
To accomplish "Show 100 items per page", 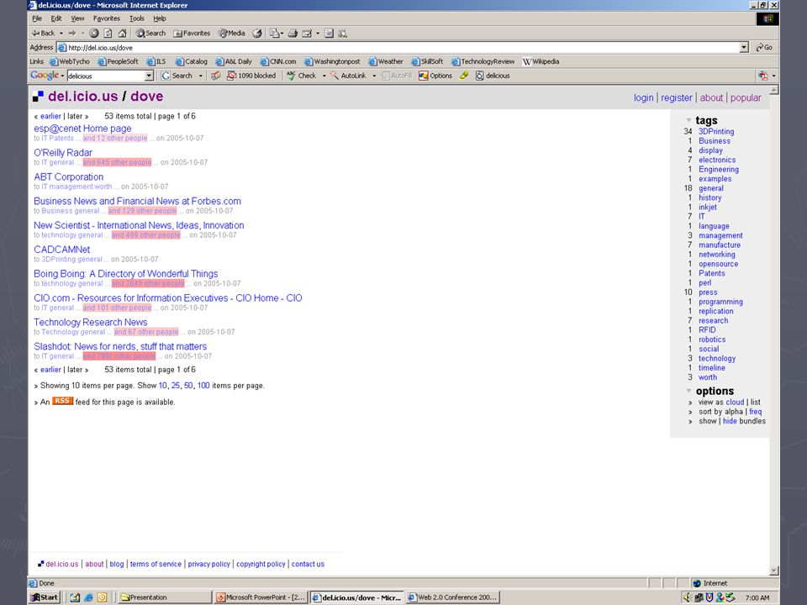I will point(203,386).
